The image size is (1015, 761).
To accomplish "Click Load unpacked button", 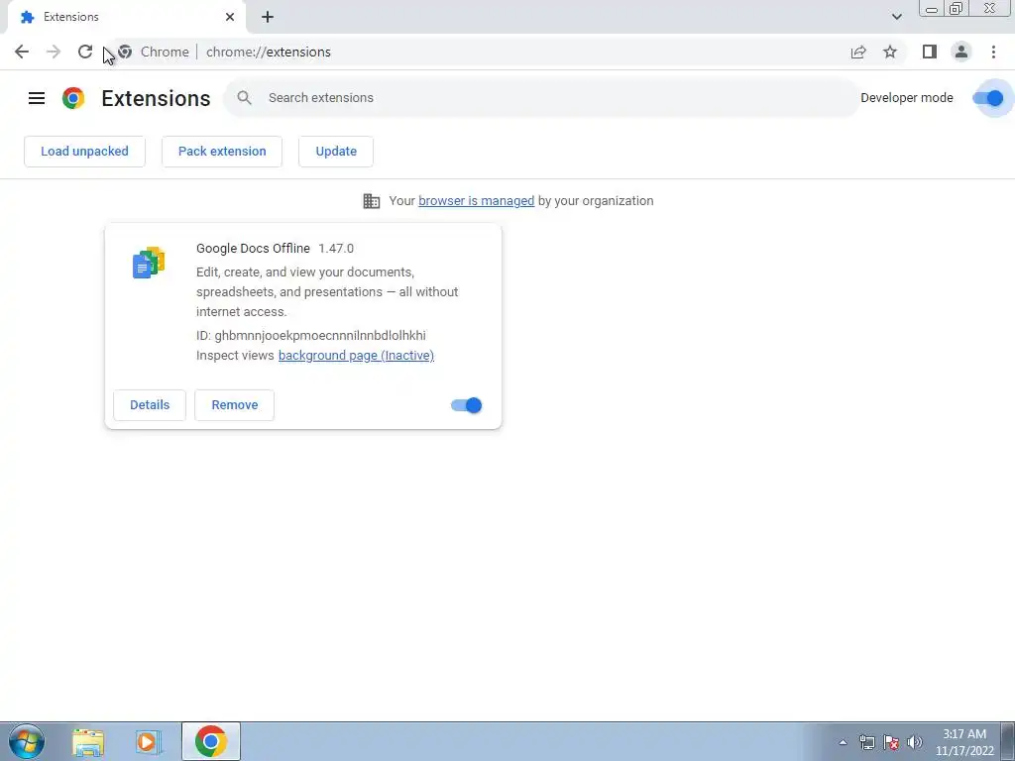I will pyautogui.click(x=85, y=152).
